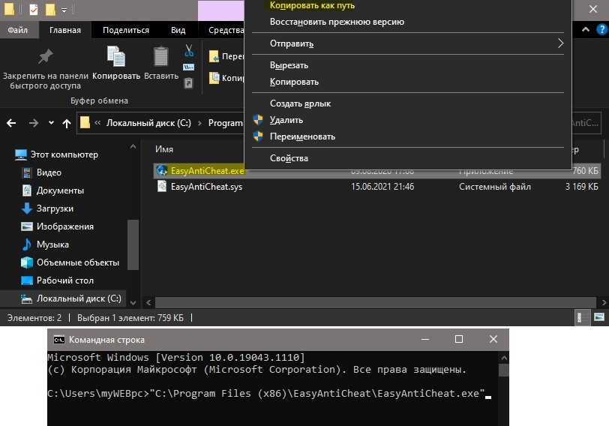
Task: Expand the recent locations dropdown arrow
Action: click(51, 123)
